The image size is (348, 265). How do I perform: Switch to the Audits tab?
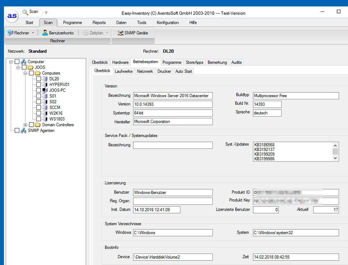[236, 62]
